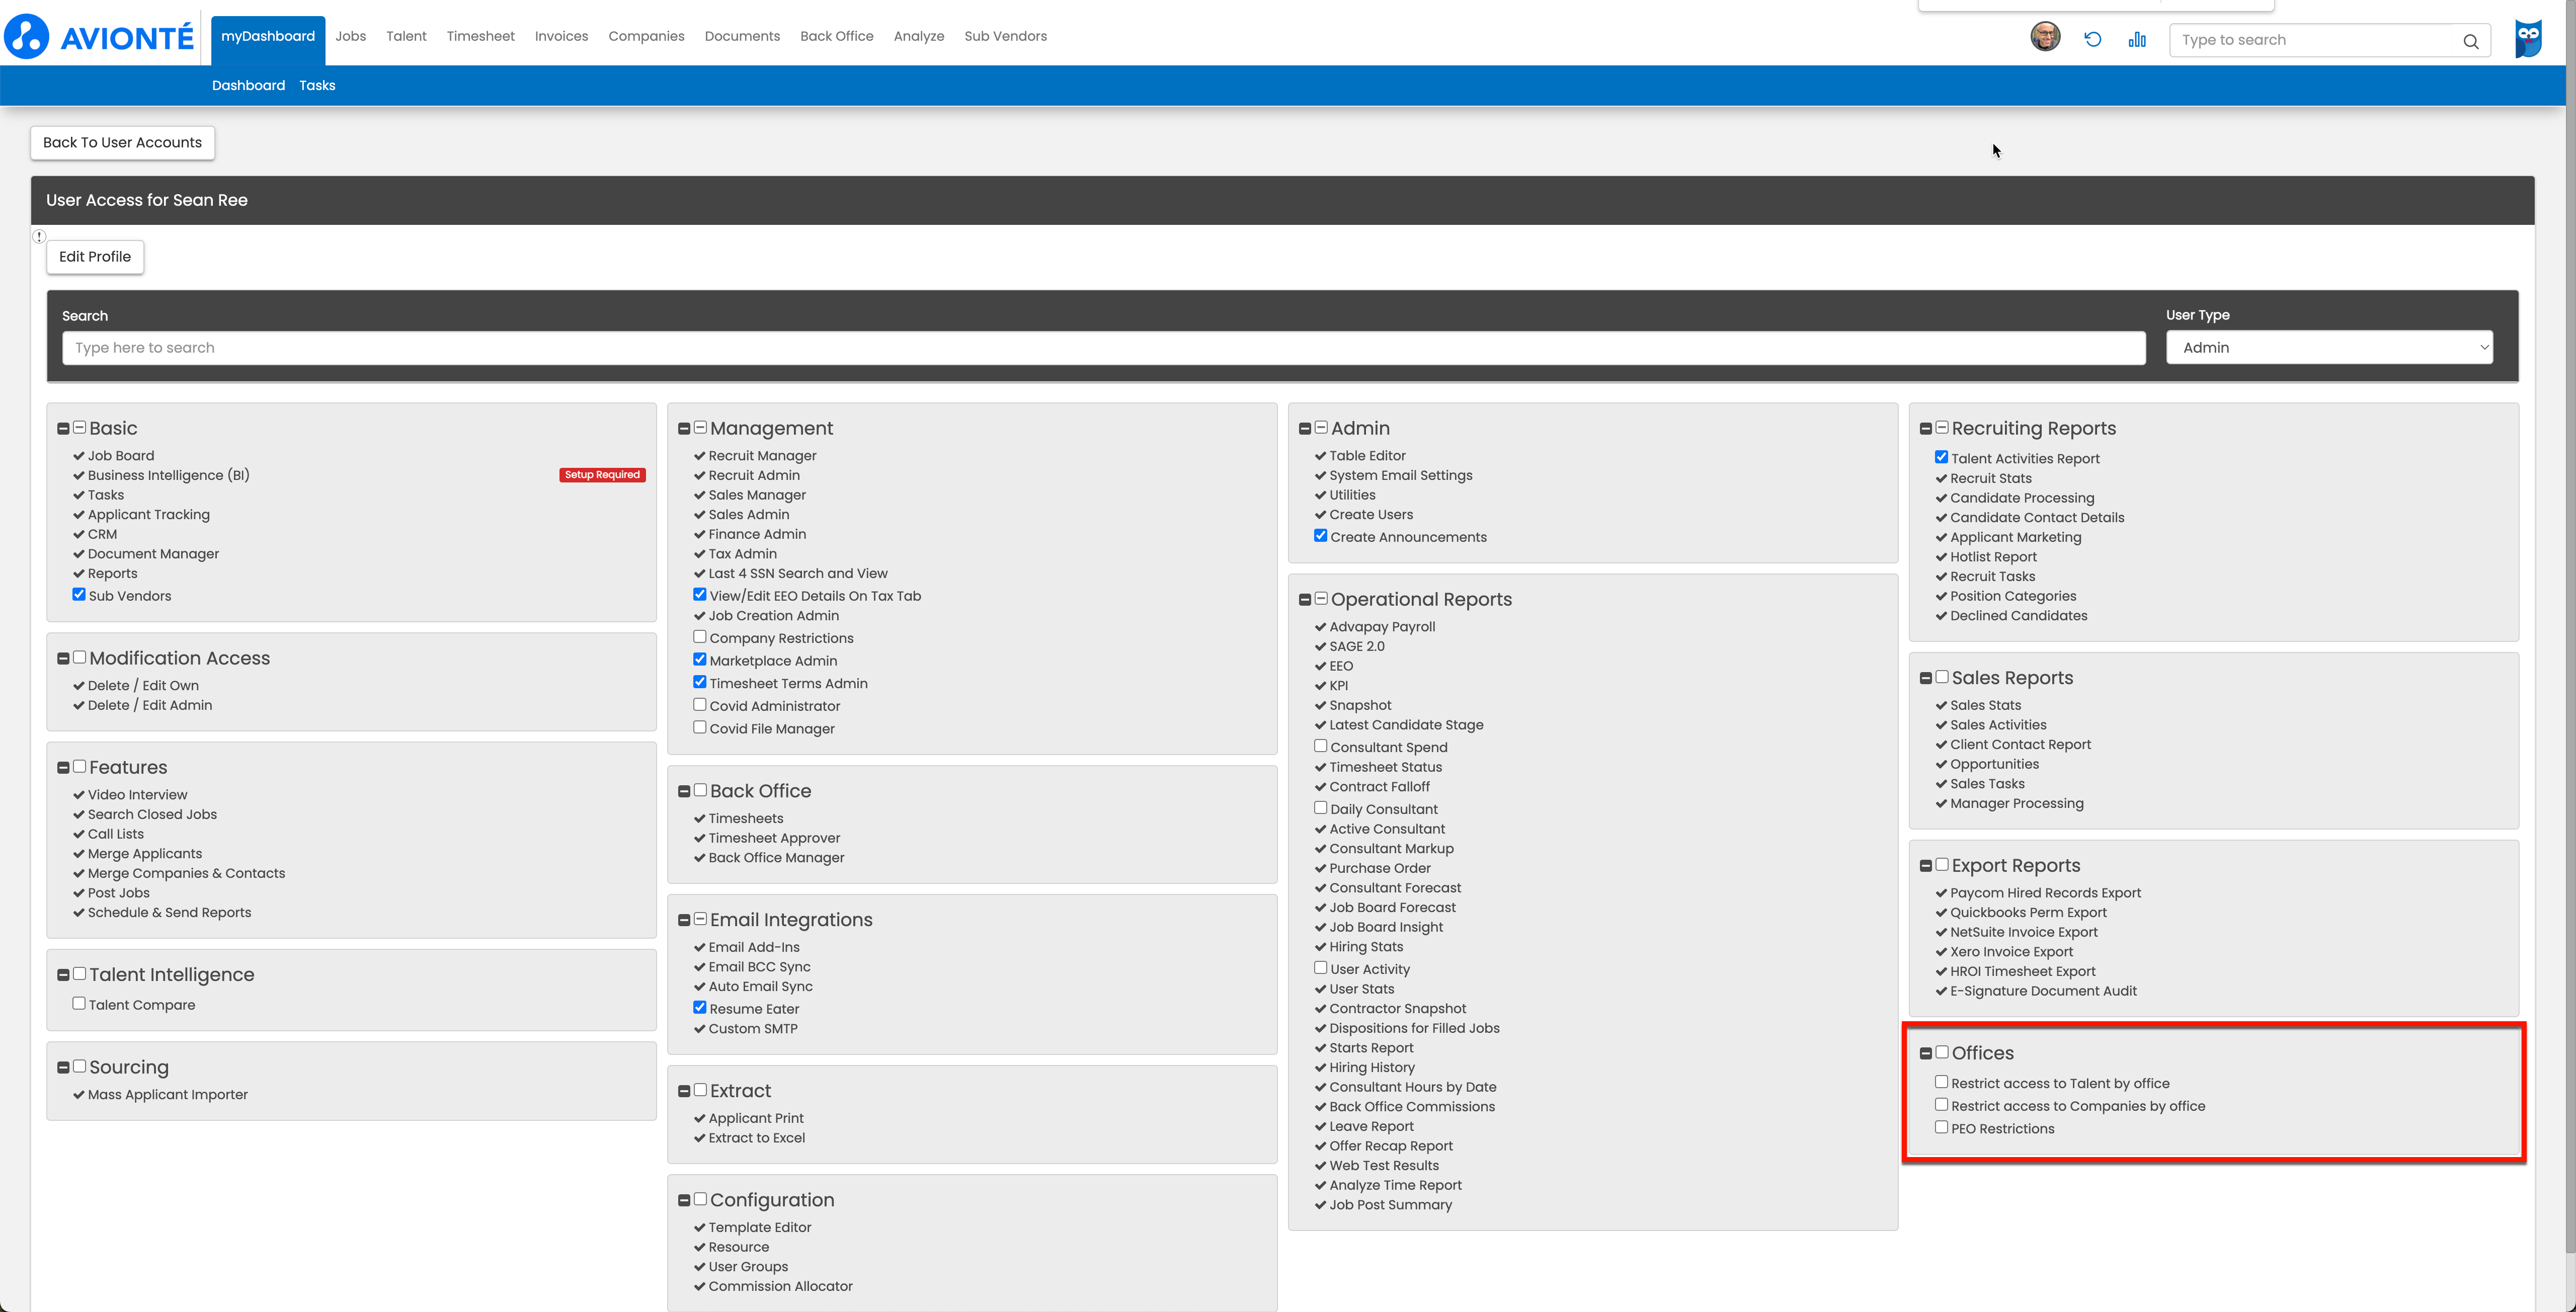Viewport: 2576px width, 1312px height.
Task: Open the owl assistant icon
Action: (x=2528, y=38)
